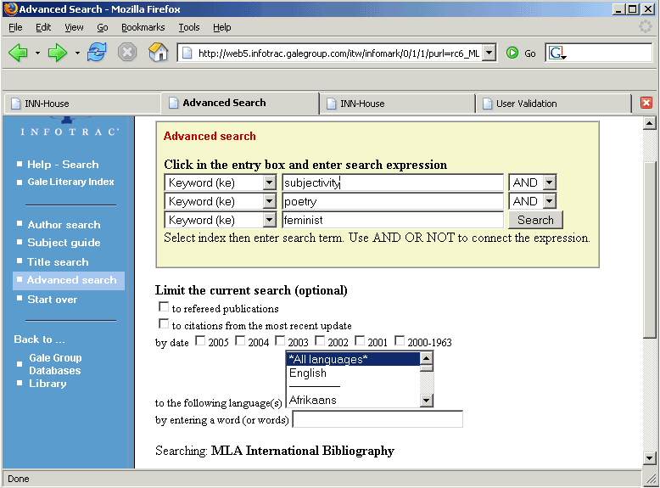Click page scrollbar down arrow

[x=649, y=457]
